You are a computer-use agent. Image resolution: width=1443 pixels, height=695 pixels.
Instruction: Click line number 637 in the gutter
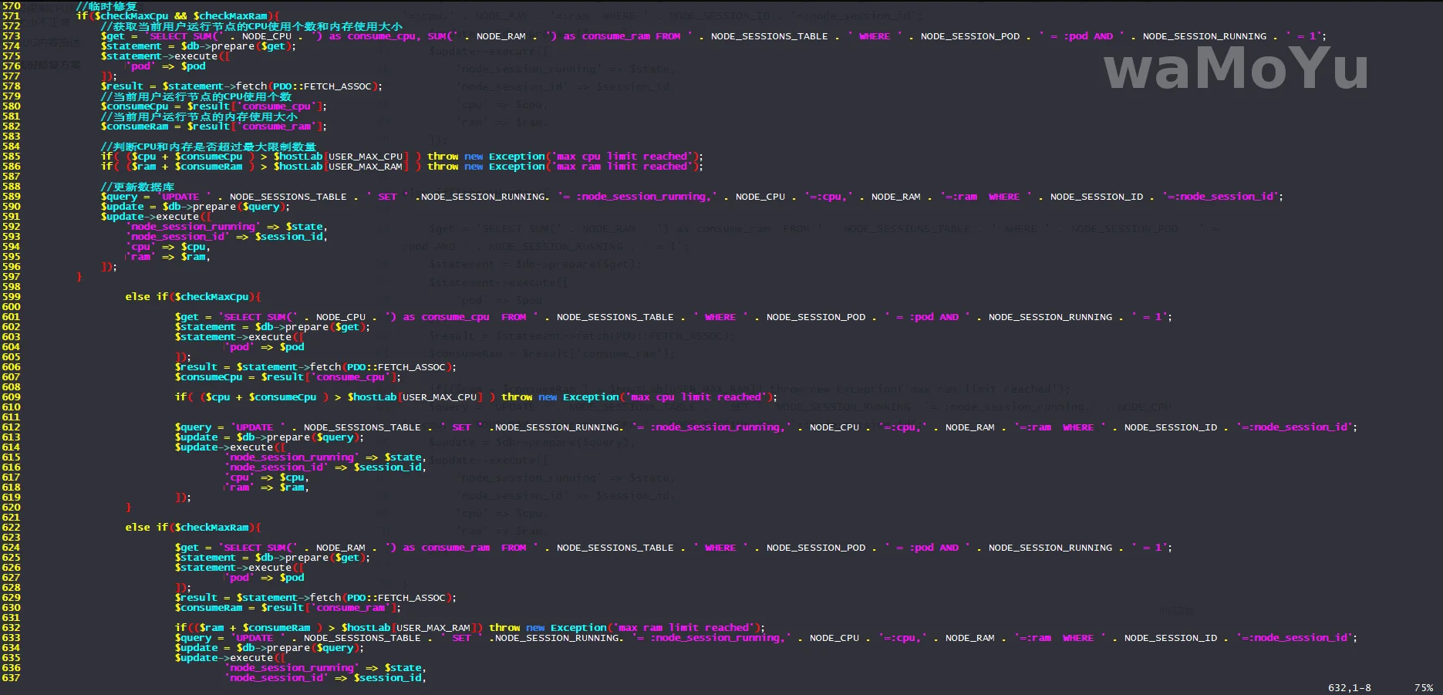[x=11, y=678]
